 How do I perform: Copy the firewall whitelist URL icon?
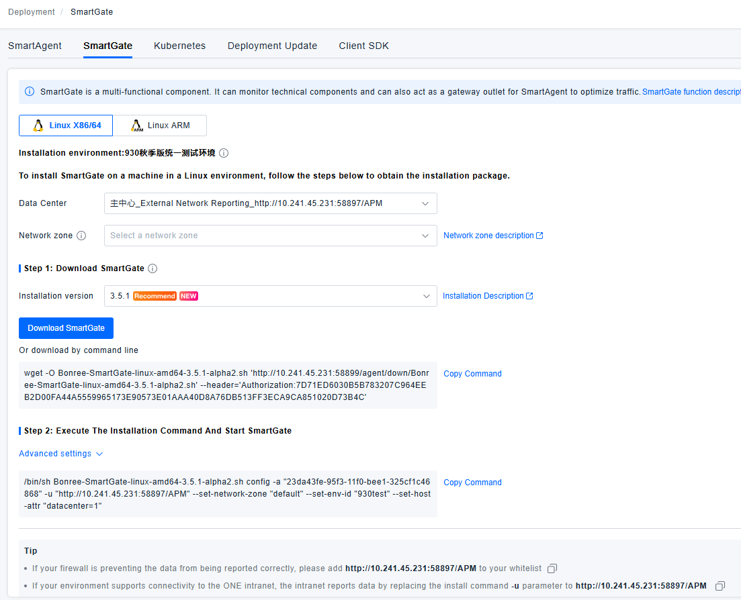[552, 568]
